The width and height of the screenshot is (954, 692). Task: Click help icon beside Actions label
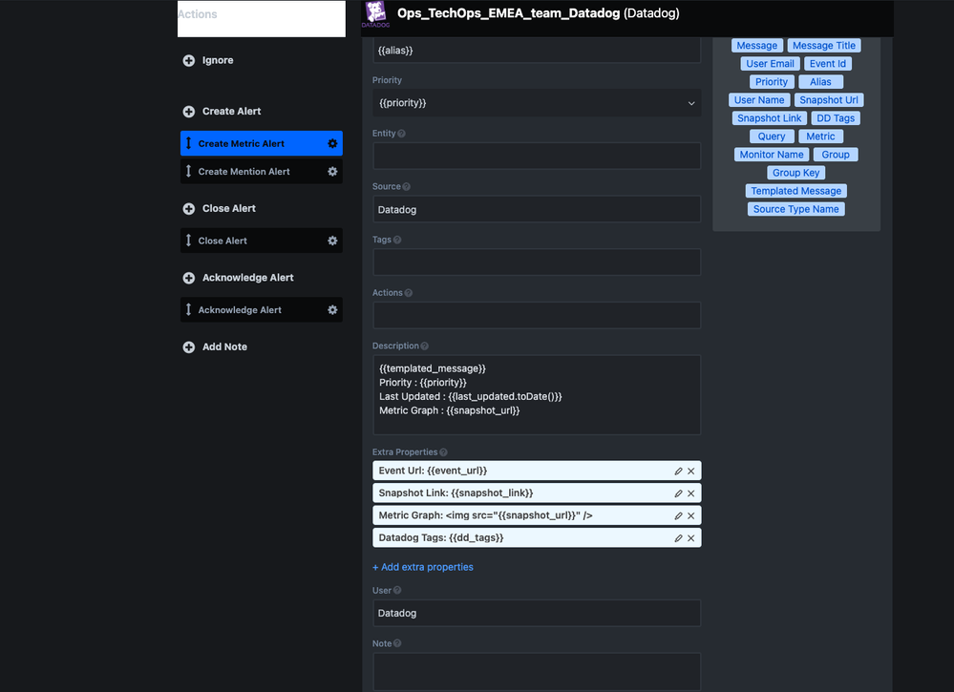point(409,293)
